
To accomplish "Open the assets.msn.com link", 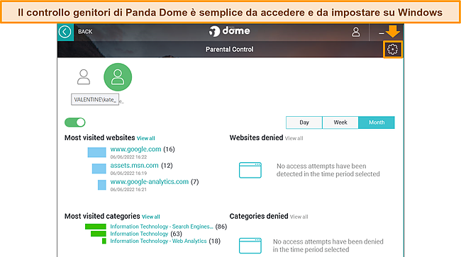I will (x=134, y=166).
